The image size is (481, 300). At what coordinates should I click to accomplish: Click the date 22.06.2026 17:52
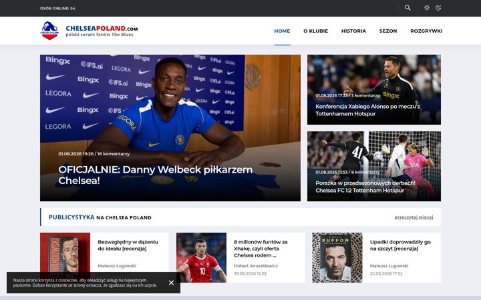386,273
